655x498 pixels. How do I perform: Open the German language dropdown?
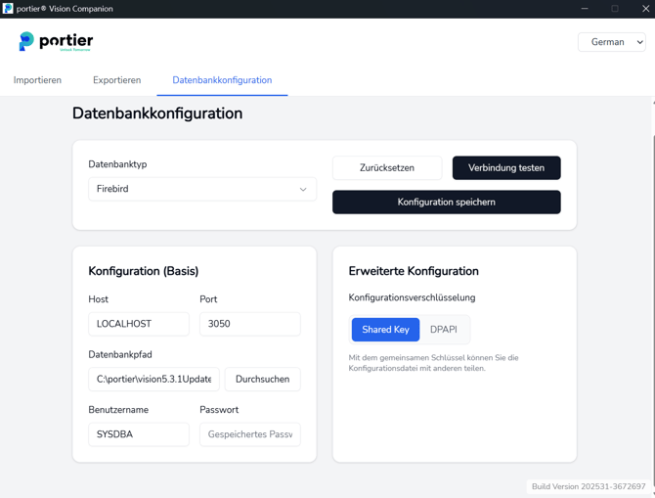tap(611, 42)
